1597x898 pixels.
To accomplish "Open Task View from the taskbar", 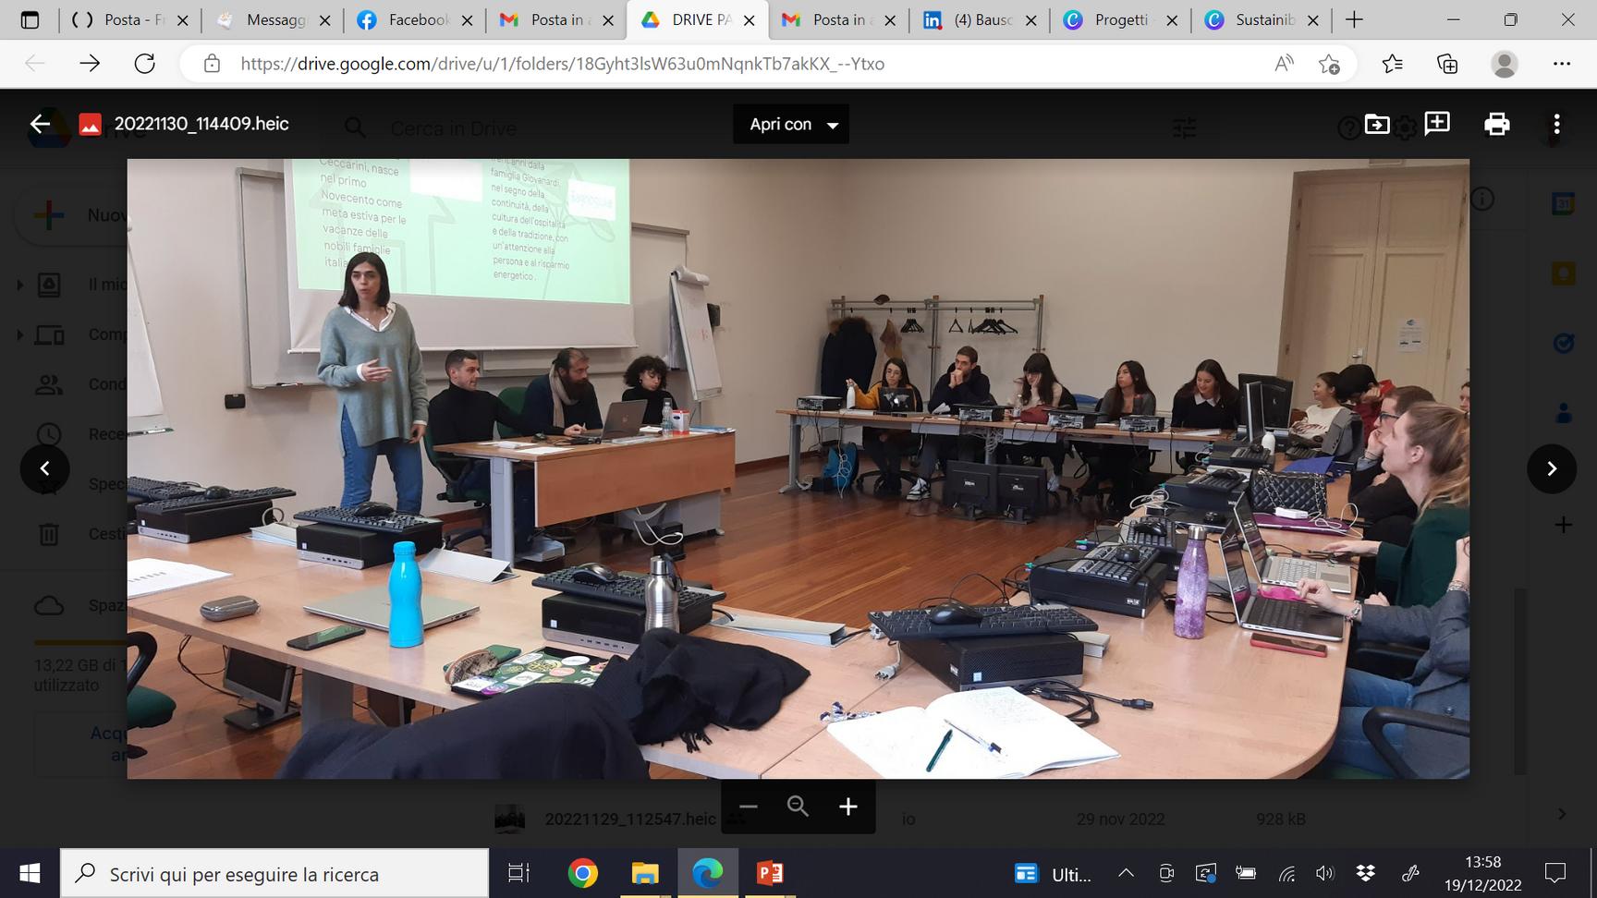I will click(518, 873).
